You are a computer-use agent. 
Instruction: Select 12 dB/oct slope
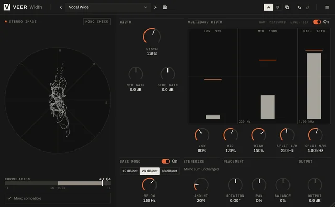pos(130,171)
